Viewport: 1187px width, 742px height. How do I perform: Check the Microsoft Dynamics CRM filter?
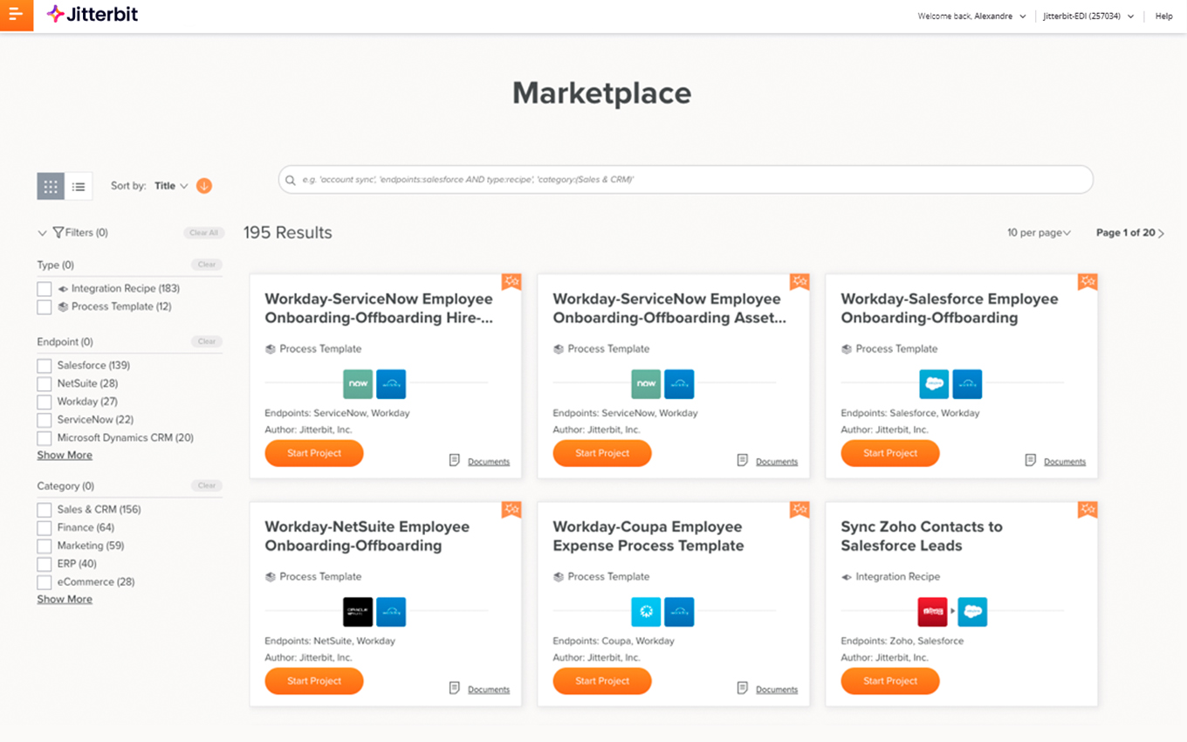tap(45, 438)
